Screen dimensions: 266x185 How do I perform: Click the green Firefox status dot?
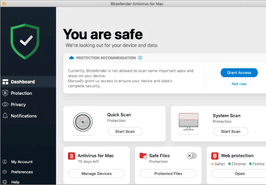click(250, 164)
